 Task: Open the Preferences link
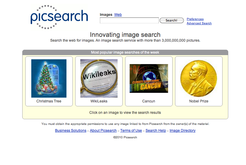point(195,19)
